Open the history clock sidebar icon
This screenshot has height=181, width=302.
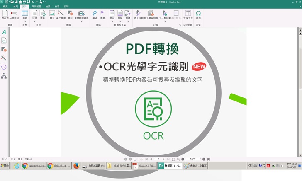click(x=4, y=67)
